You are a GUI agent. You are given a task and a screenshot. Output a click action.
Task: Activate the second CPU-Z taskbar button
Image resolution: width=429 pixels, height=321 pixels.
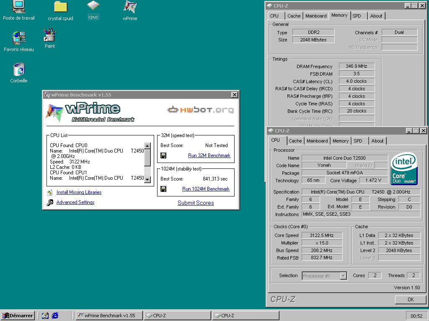point(246,316)
